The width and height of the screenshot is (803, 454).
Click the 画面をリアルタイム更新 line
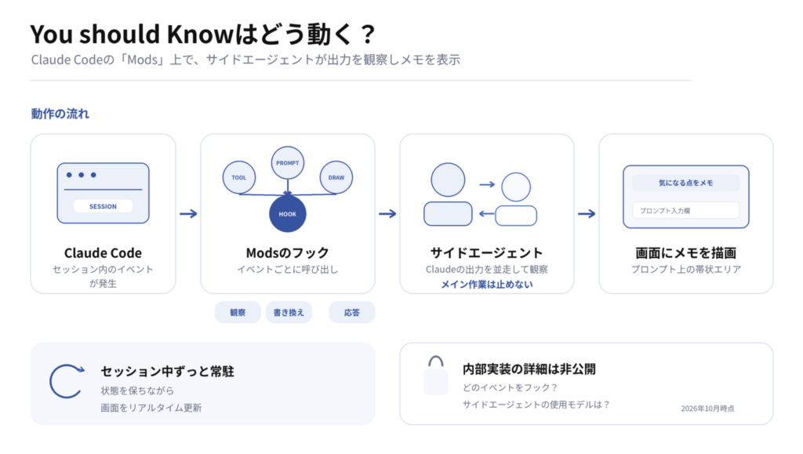pyautogui.click(x=151, y=408)
